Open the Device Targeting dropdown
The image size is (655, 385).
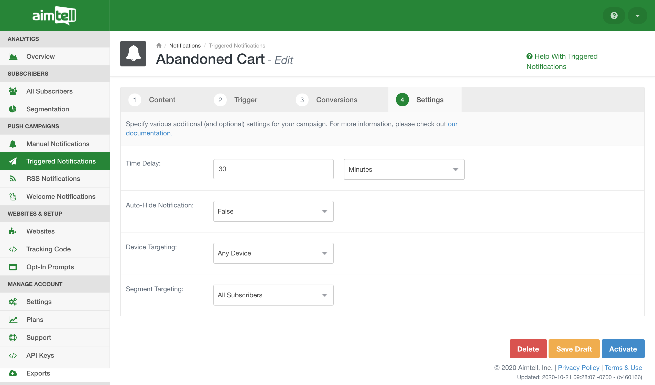[x=273, y=253]
